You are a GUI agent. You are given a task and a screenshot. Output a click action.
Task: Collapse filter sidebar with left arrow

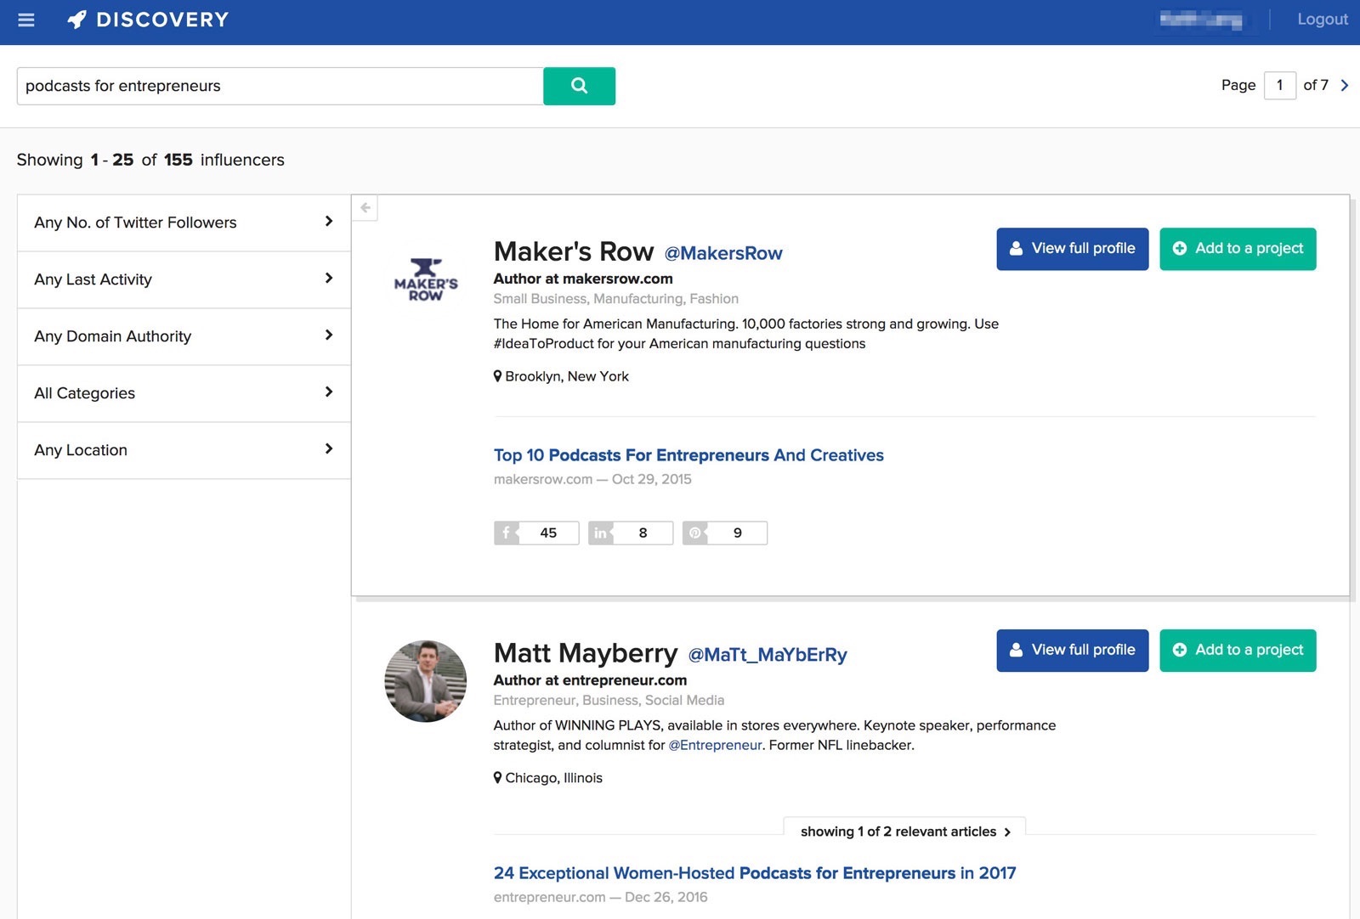[x=365, y=208]
